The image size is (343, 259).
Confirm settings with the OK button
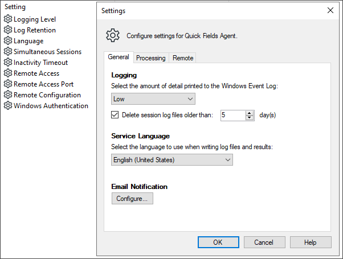[x=218, y=242]
